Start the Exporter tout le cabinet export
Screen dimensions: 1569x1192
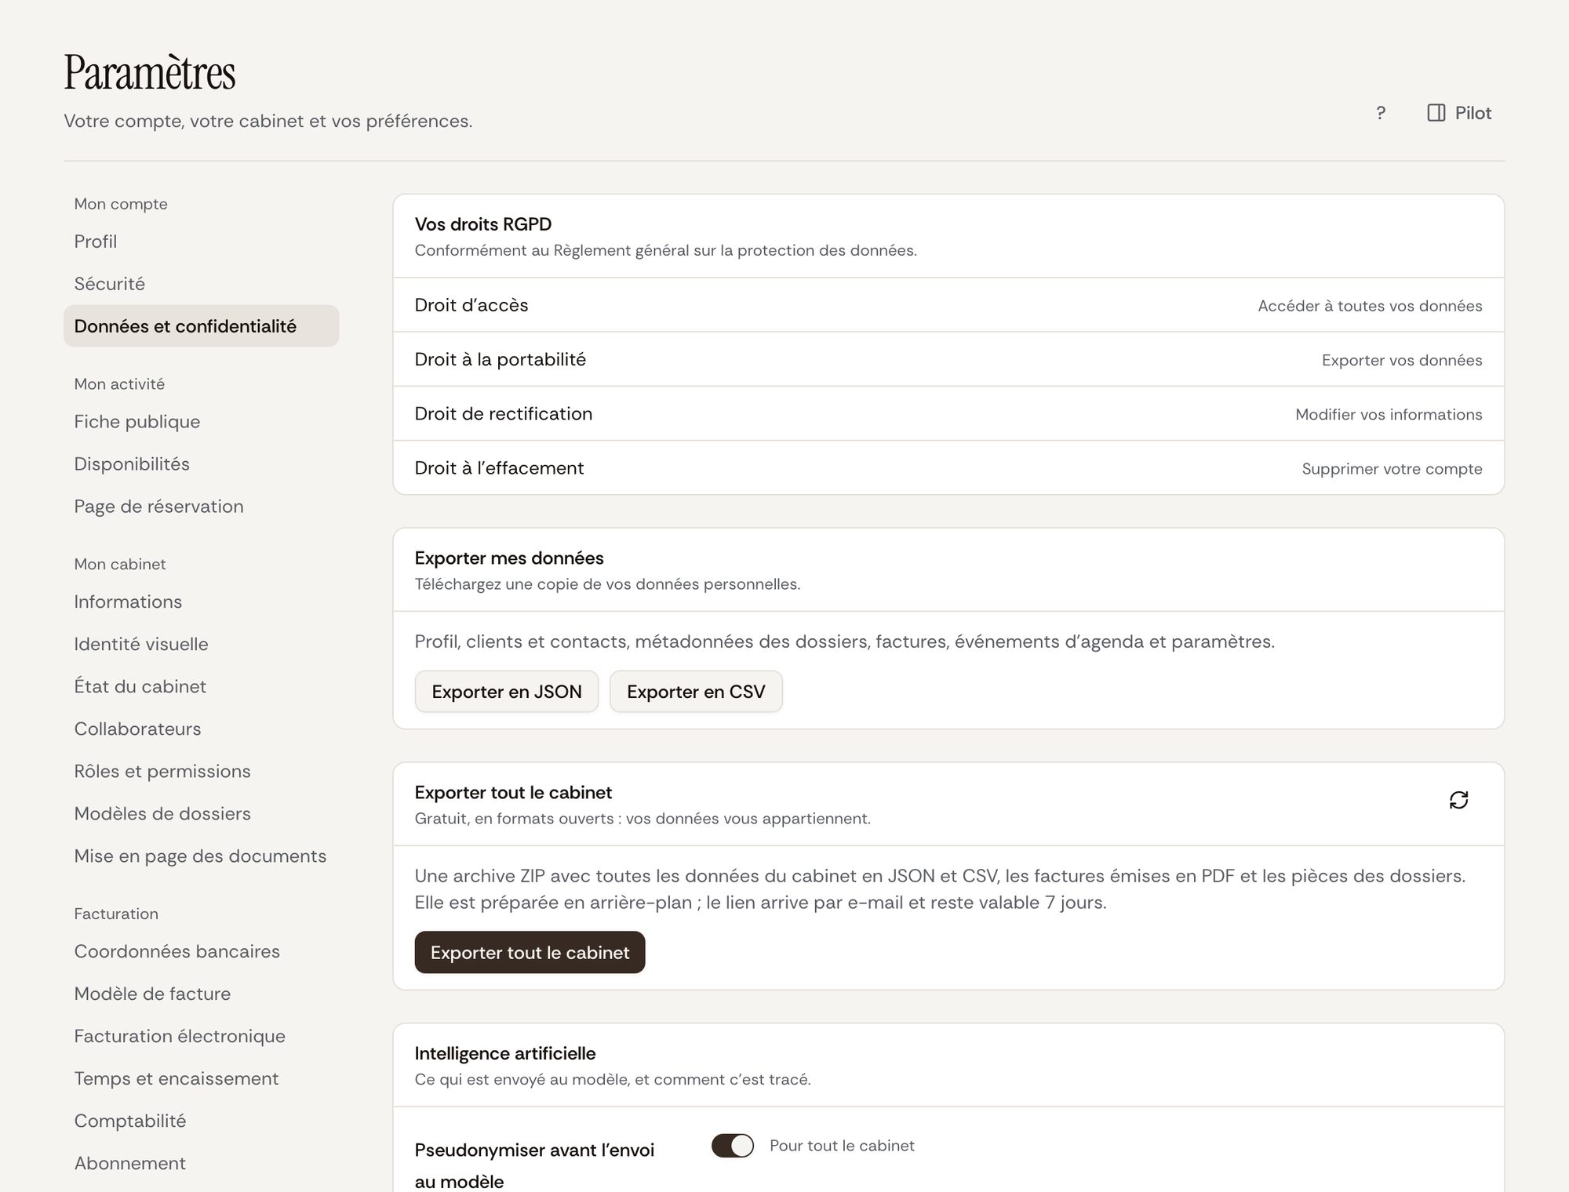click(530, 952)
